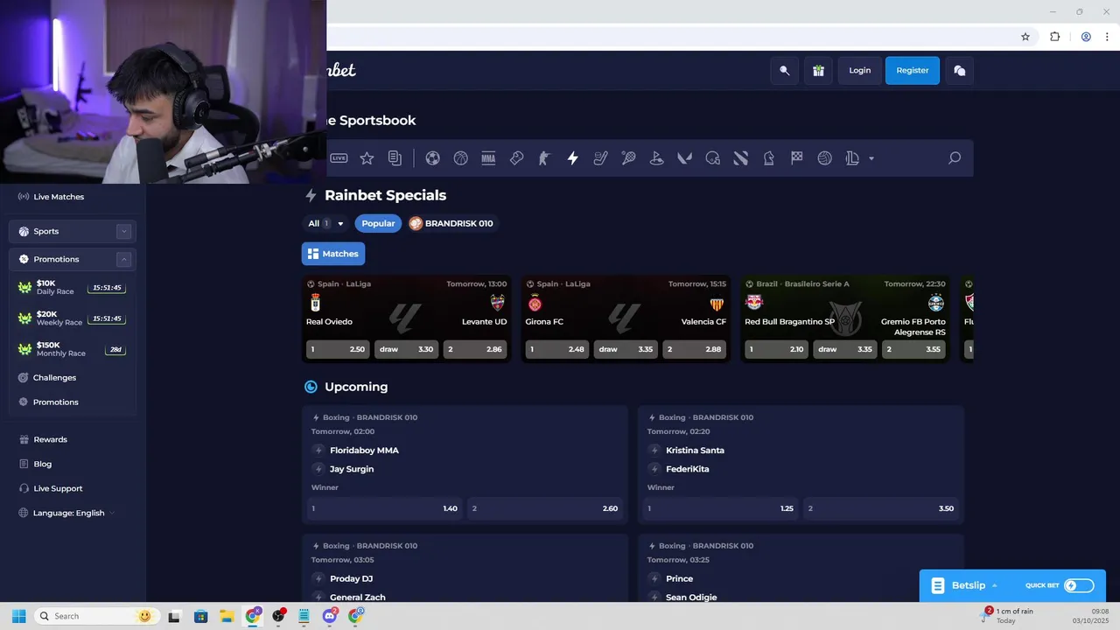Select the basketball sport icon
Screen dimensions: 1120x630
(460, 158)
